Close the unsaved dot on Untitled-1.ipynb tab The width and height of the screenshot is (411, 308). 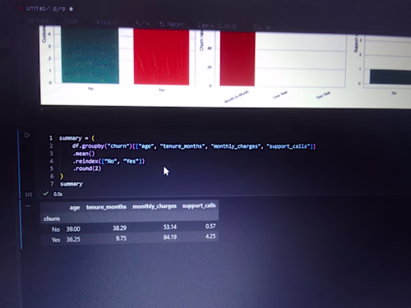[x=71, y=9]
